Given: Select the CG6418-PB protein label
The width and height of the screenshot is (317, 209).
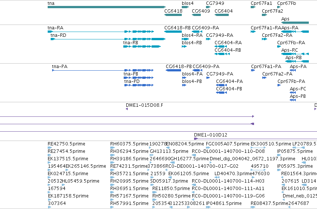Looking at the screenshot, I should (x=179, y=67).
